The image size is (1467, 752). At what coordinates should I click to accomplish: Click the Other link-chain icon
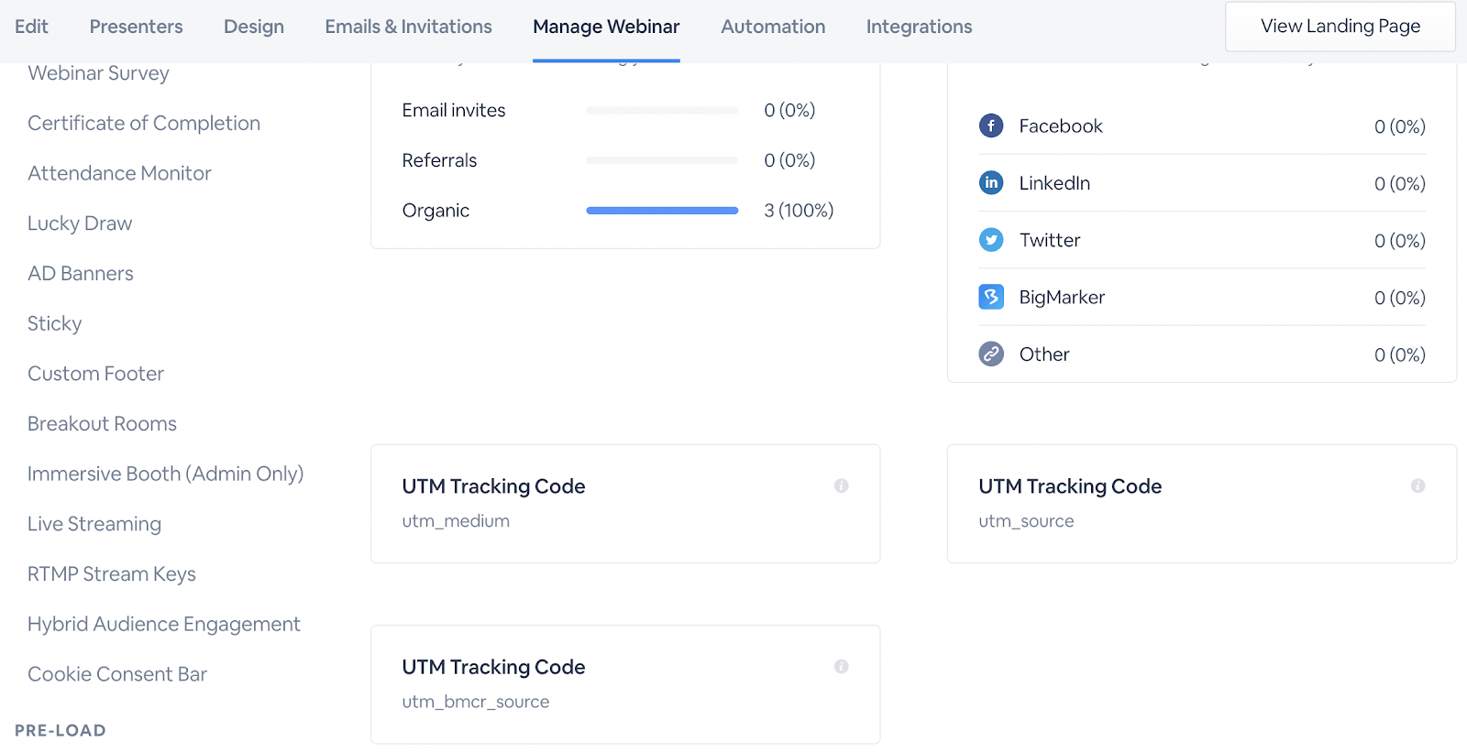point(991,354)
